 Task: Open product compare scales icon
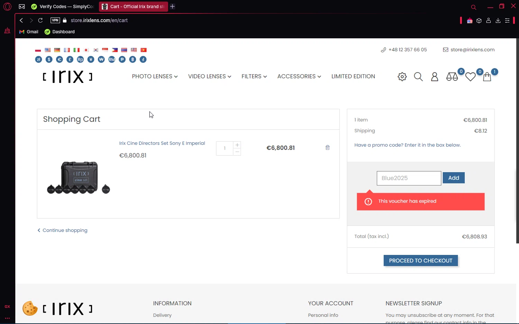tap(452, 77)
